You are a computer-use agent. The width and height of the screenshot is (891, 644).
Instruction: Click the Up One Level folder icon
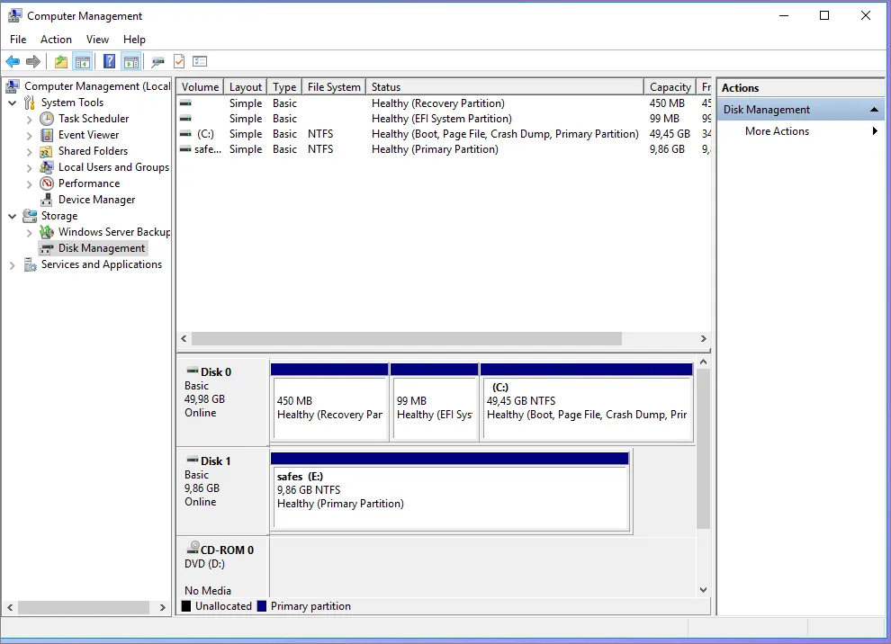60,61
